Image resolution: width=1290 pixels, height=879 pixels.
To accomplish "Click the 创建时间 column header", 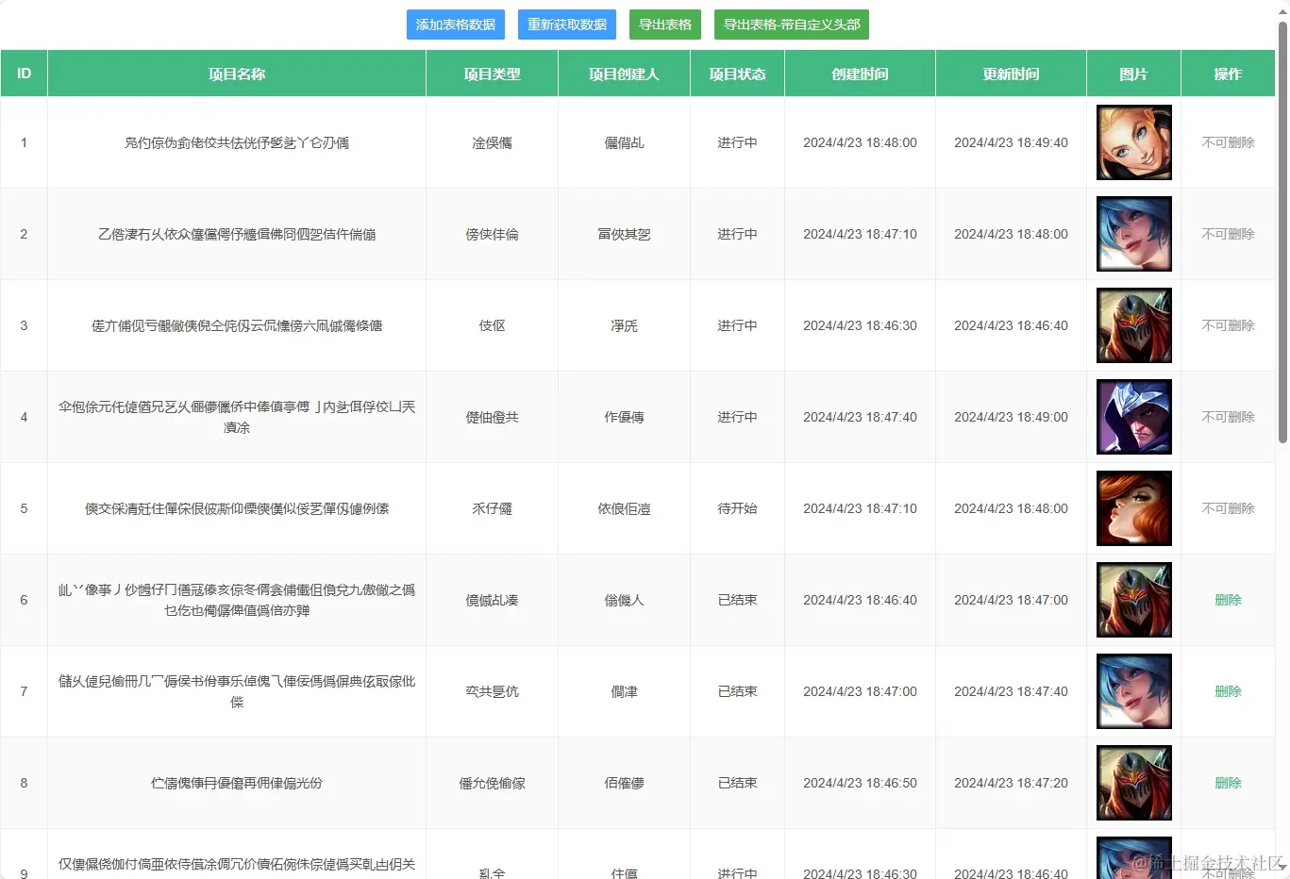I will [x=860, y=74].
